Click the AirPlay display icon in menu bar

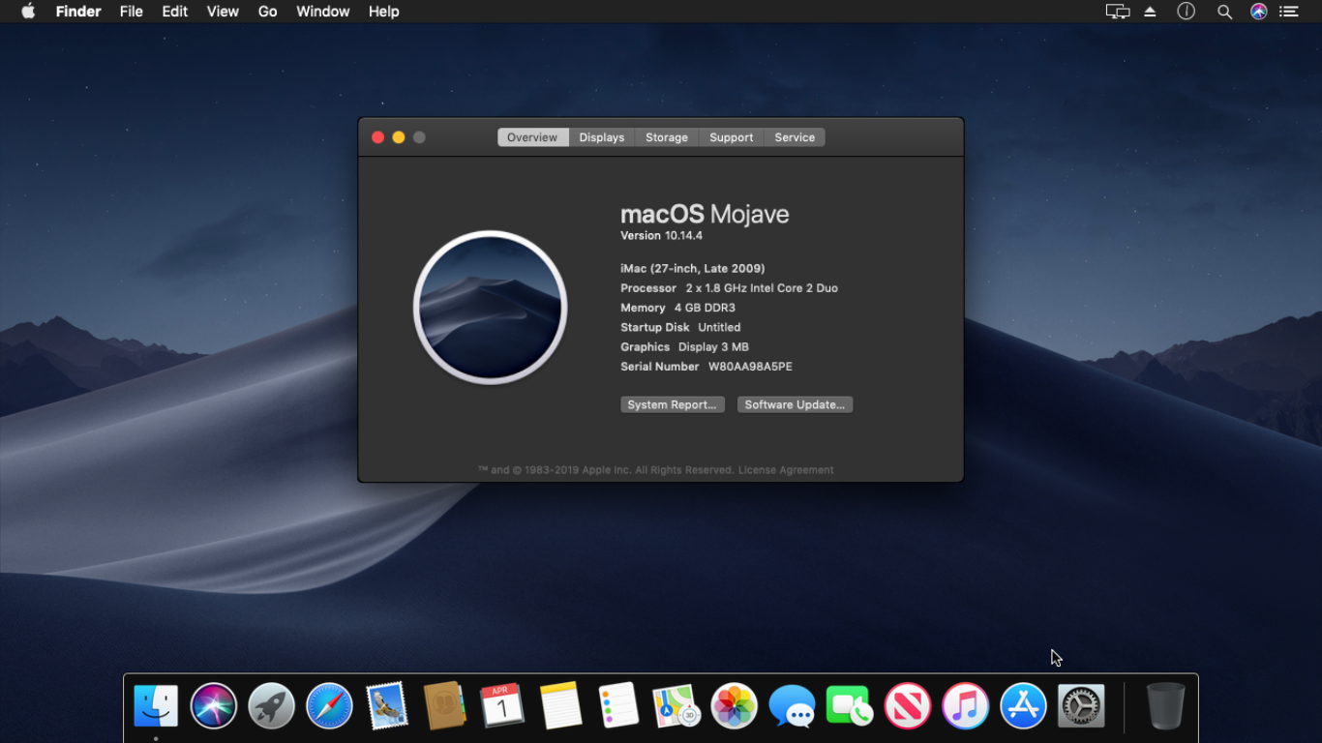pyautogui.click(x=1118, y=12)
